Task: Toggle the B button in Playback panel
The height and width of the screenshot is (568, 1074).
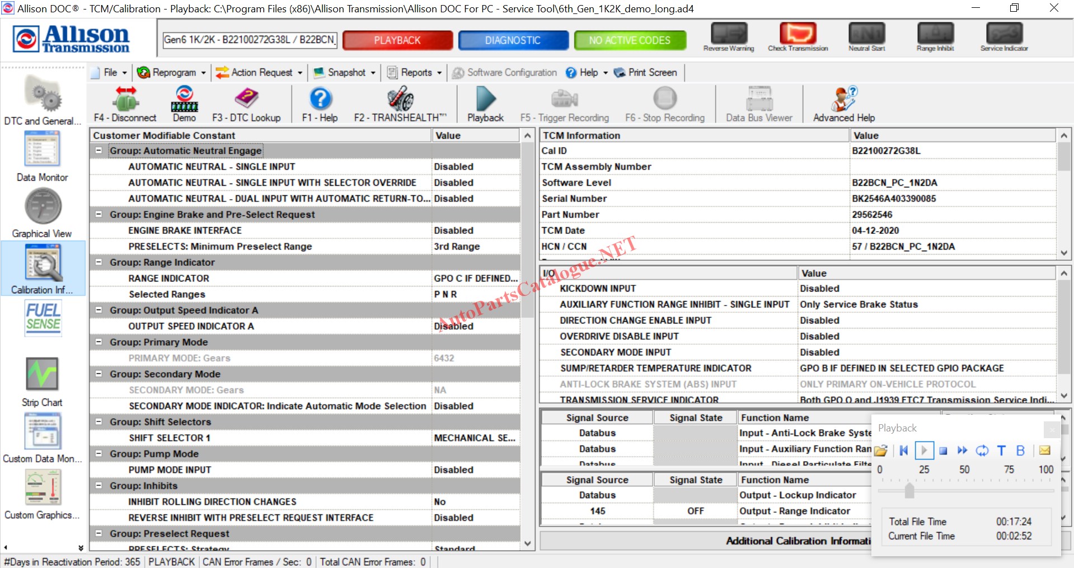Action: coord(1020,450)
